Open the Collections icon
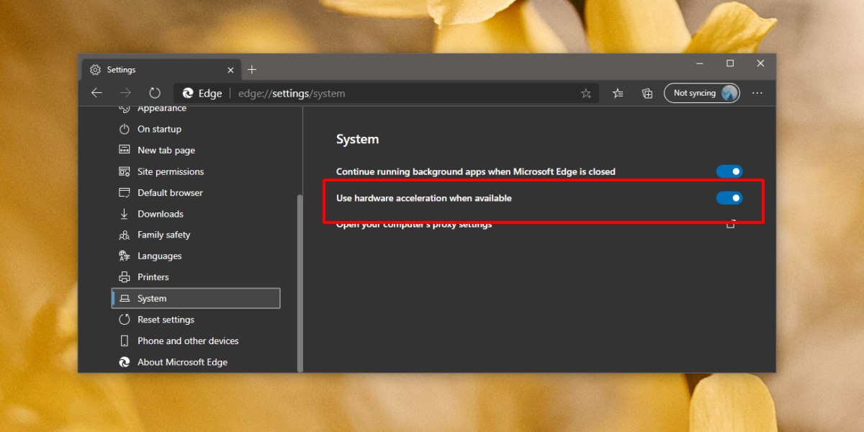 pyautogui.click(x=647, y=93)
